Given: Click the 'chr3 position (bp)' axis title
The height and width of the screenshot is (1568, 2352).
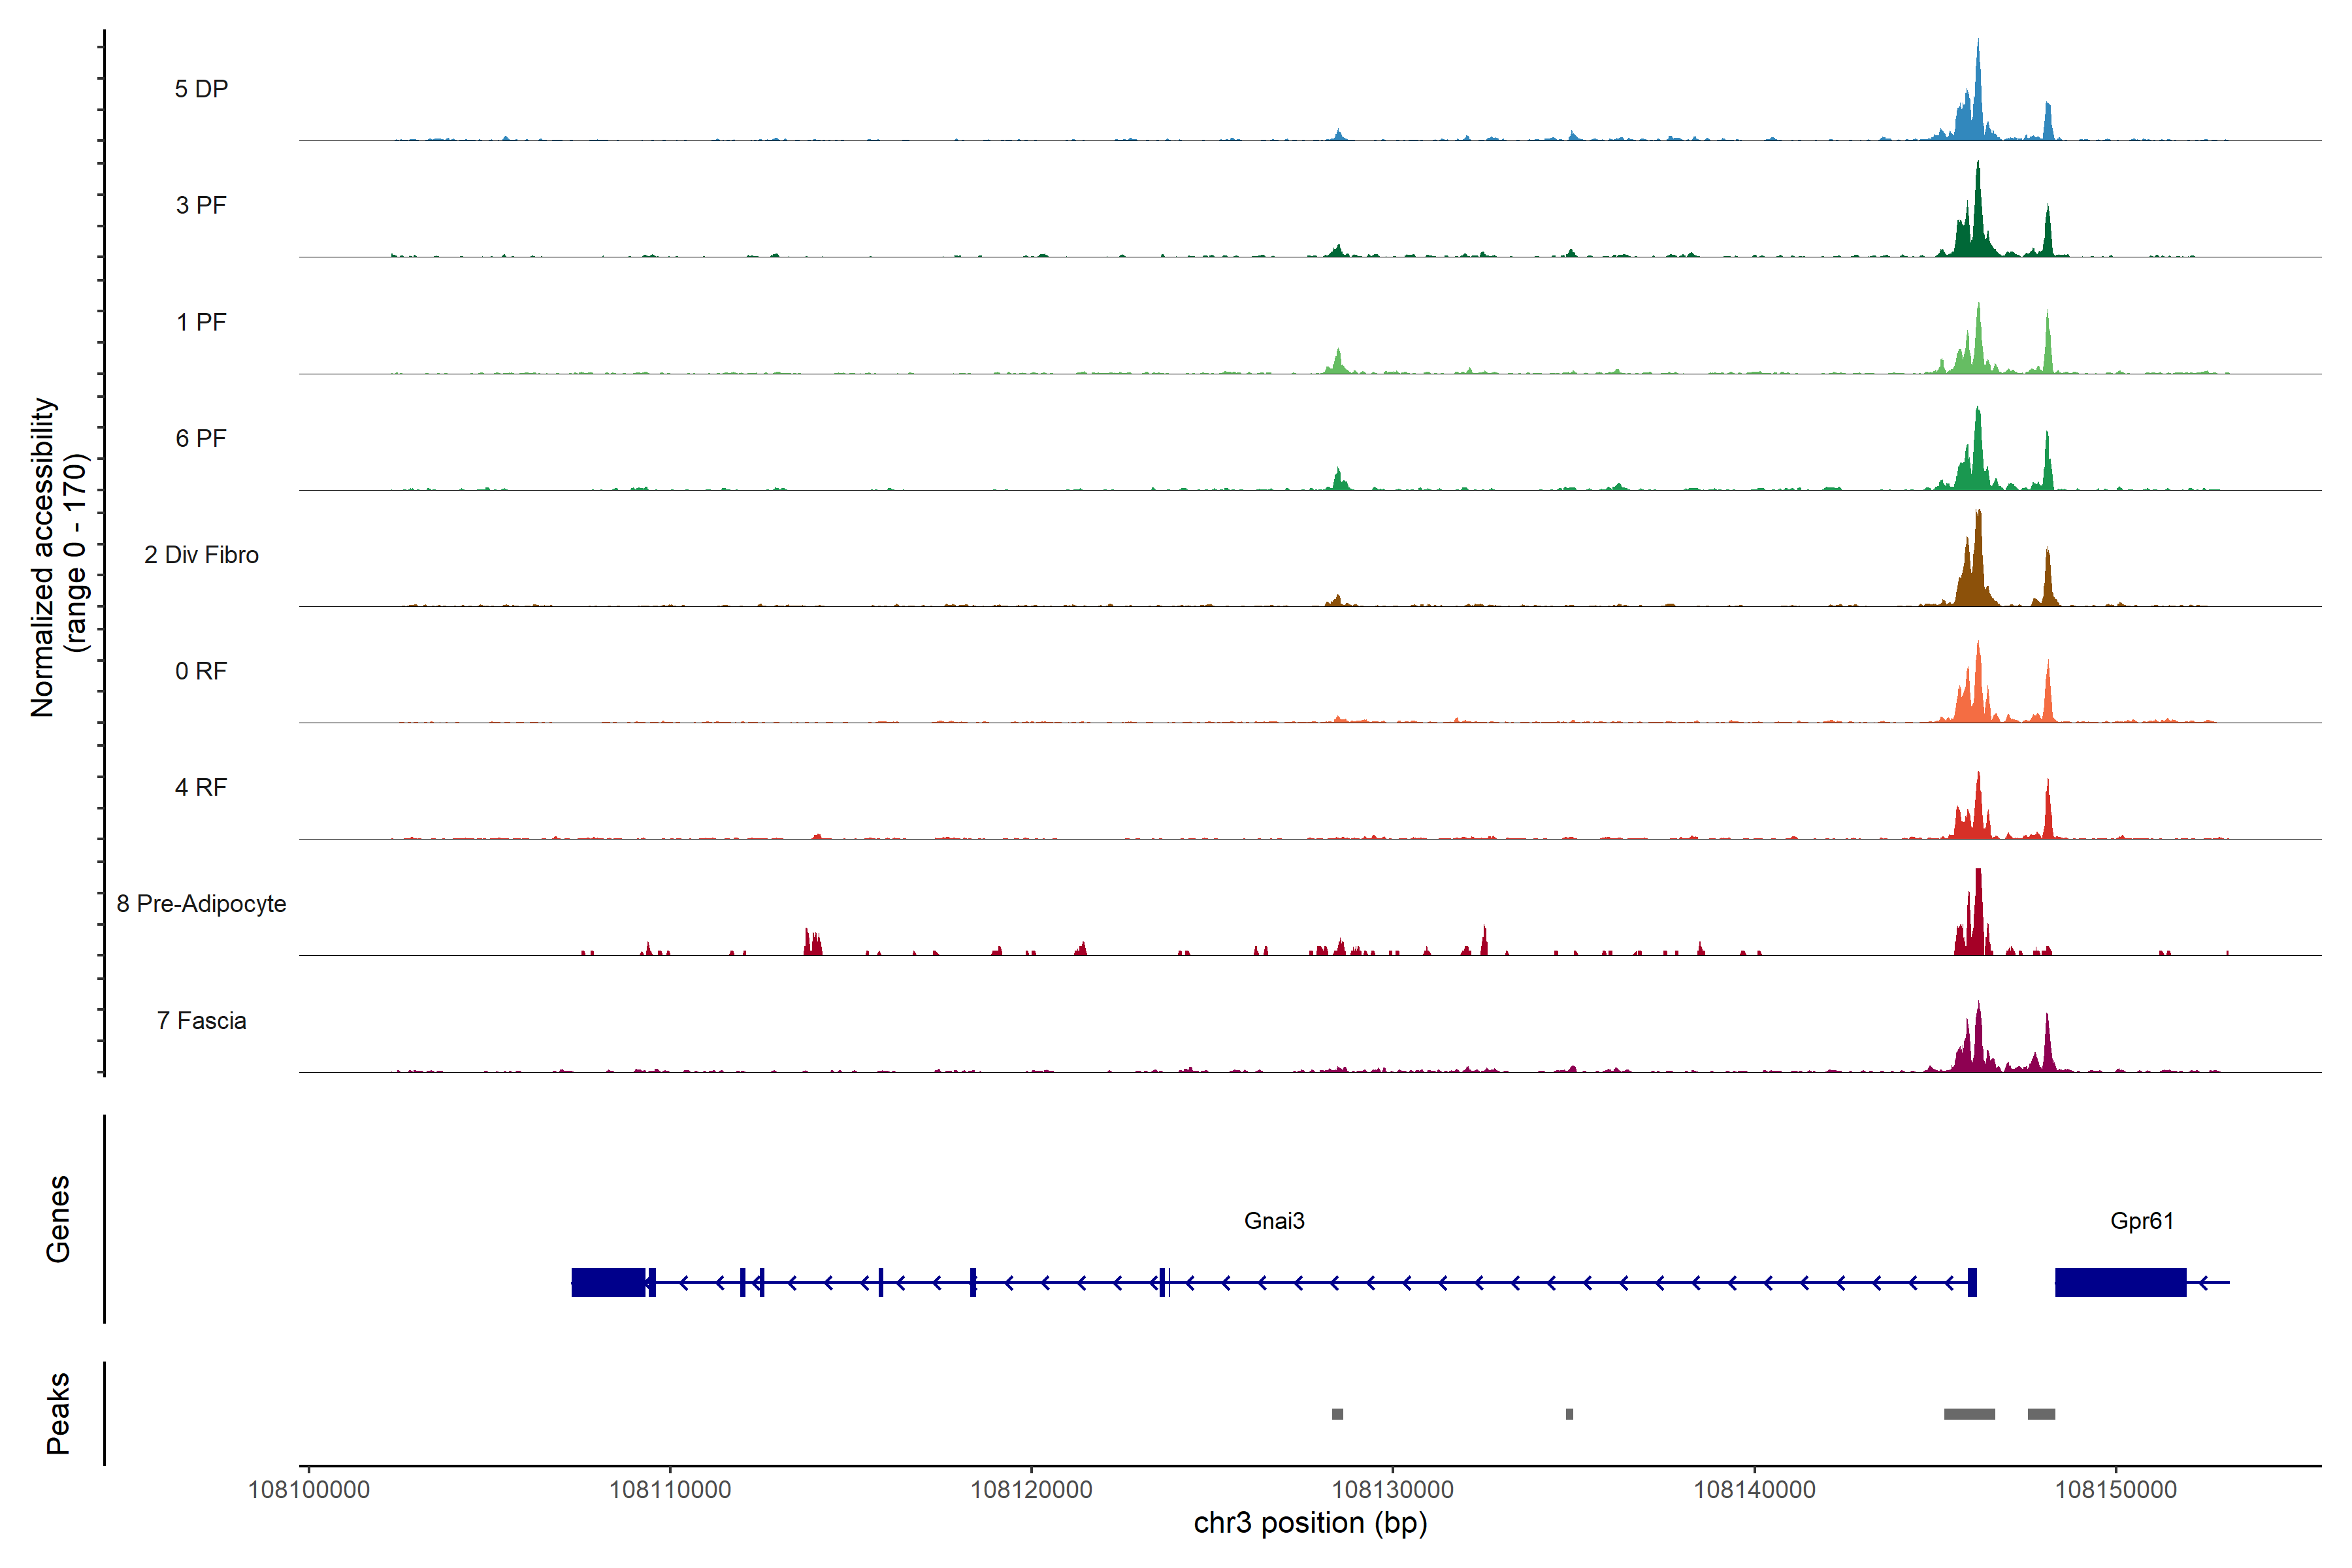Looking at the screenshot, I should (x=1310, y=1523).
